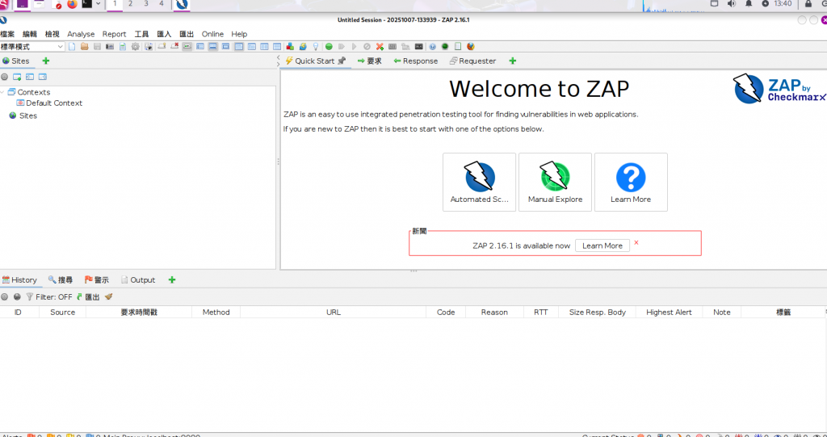Toggle request and response tabs side-by-side layout
This screenshot has height=437, width=827.
tap(238, 46)
